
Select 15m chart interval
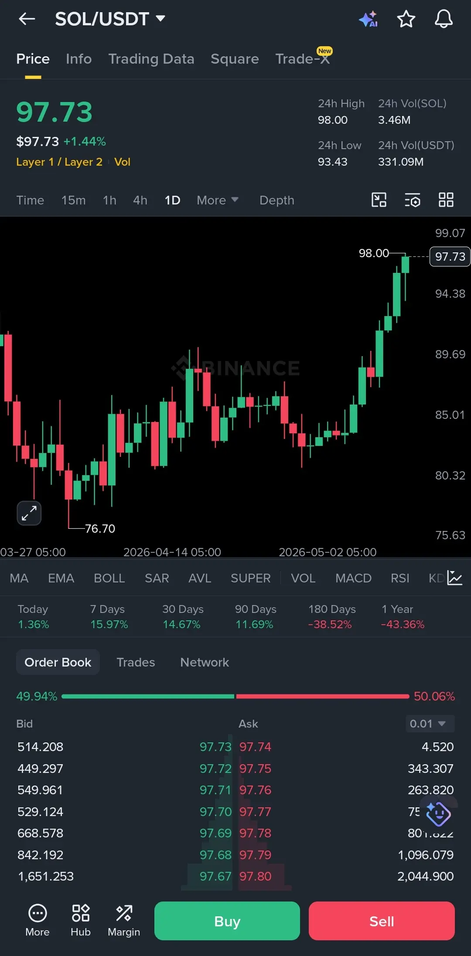73,200
